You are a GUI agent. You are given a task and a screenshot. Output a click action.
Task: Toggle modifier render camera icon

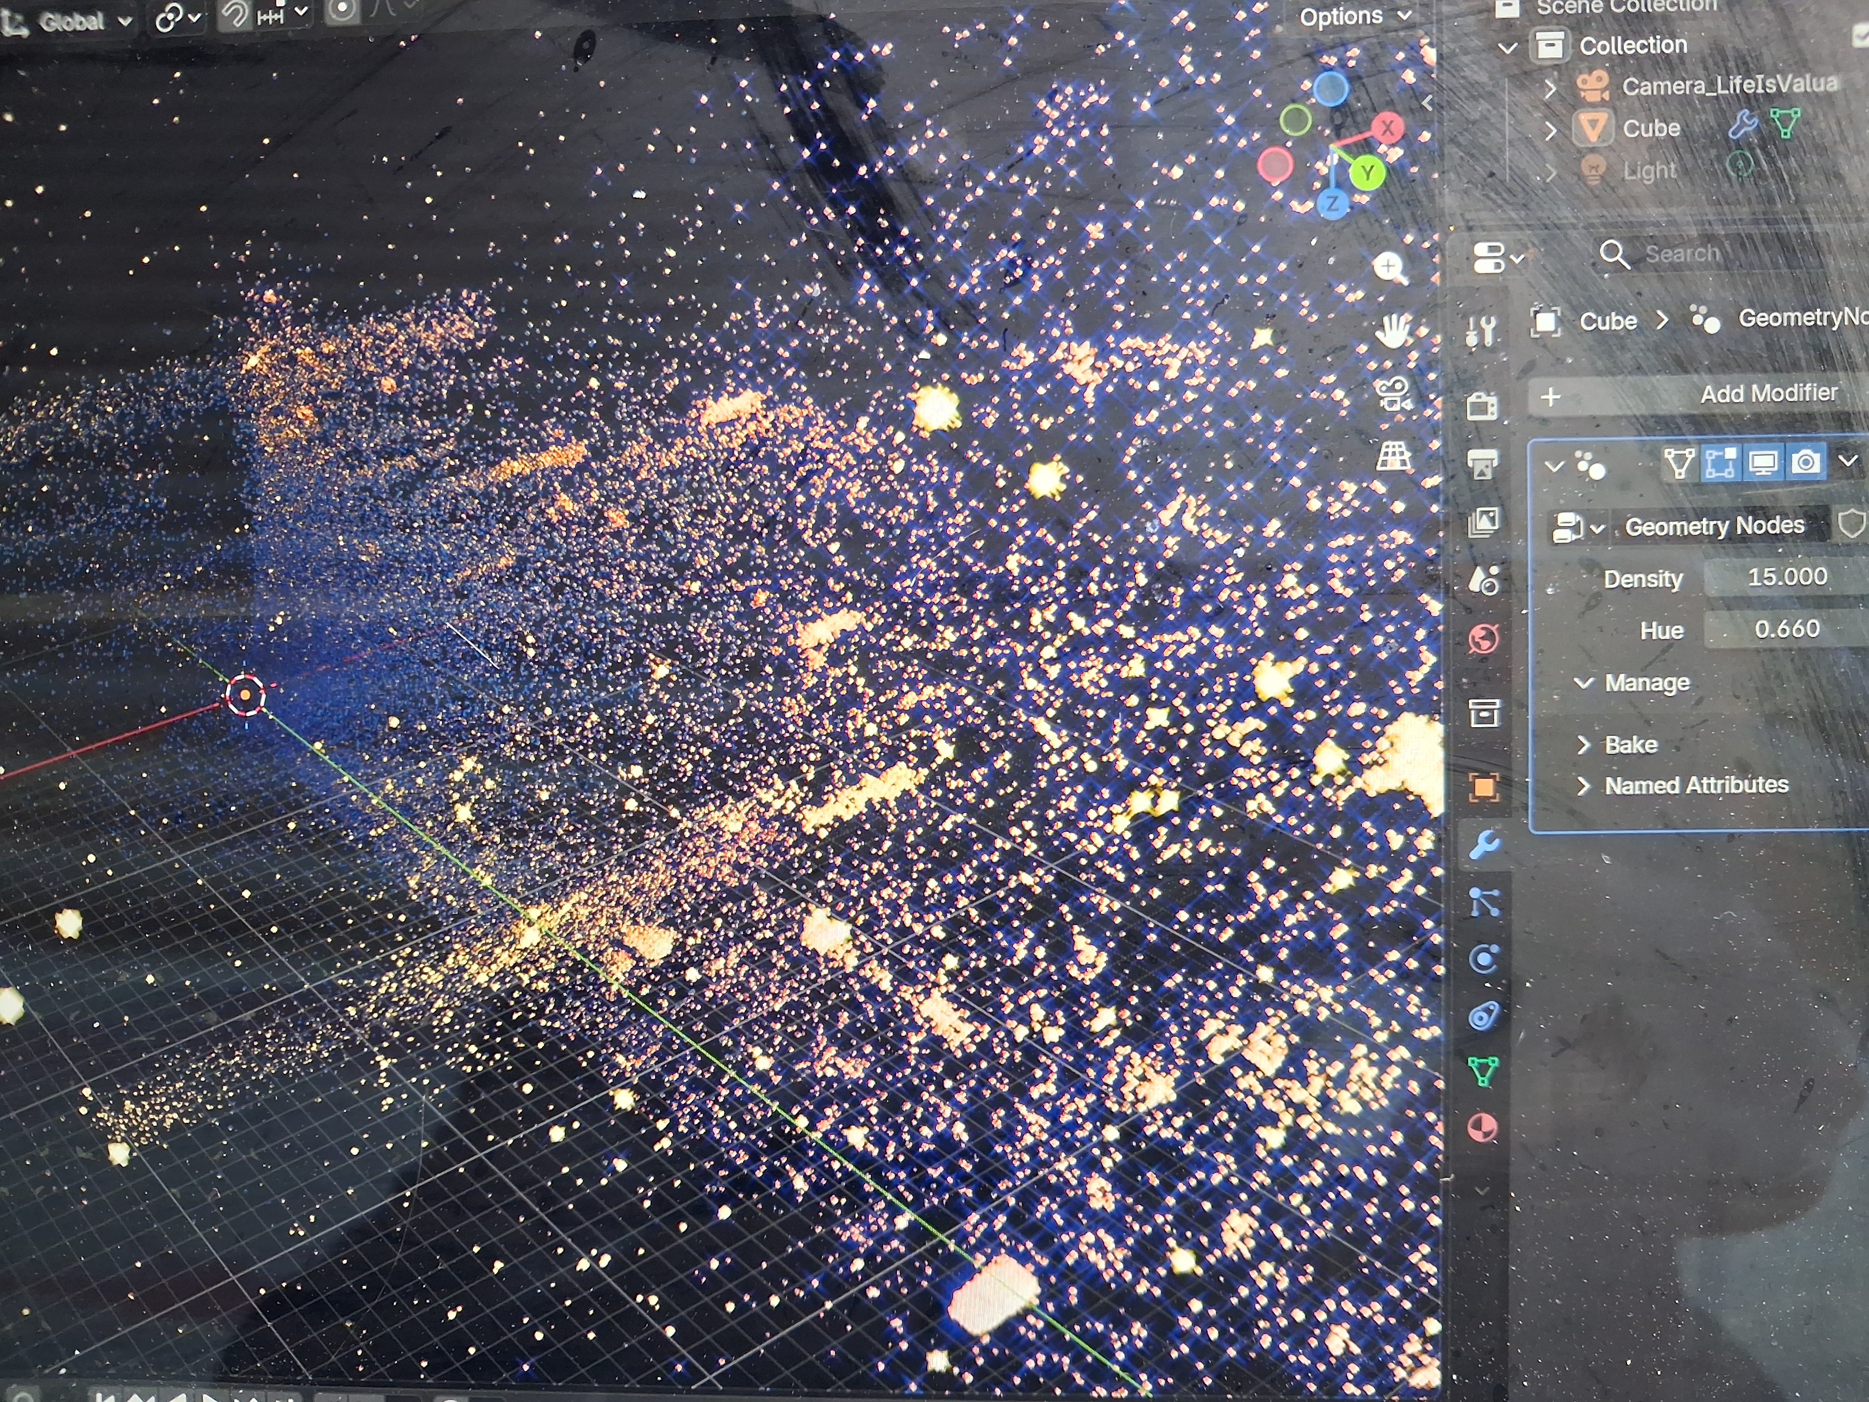[1806, 463]
